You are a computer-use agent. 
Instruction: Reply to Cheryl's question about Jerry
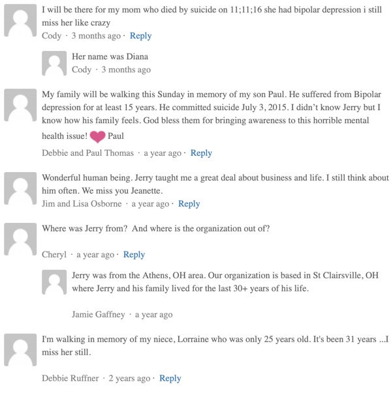point(134,255)
